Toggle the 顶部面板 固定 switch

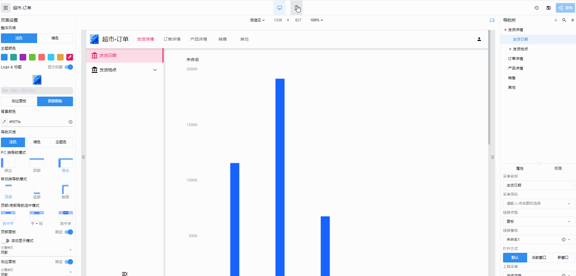pyautogui.click(x=69, y=232)
